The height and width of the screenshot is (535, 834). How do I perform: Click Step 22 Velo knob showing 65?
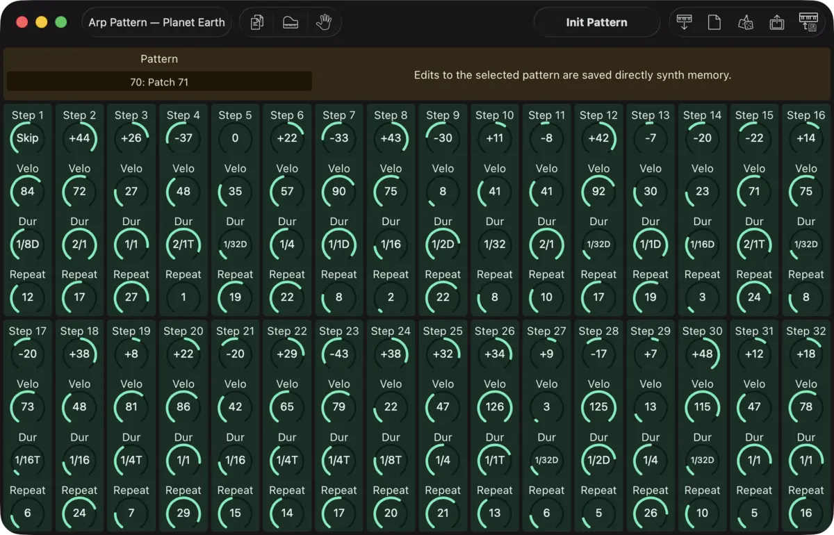287,407
